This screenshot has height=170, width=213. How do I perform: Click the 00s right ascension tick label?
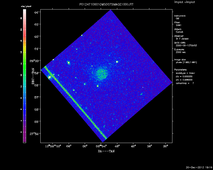tap(85, 146)
